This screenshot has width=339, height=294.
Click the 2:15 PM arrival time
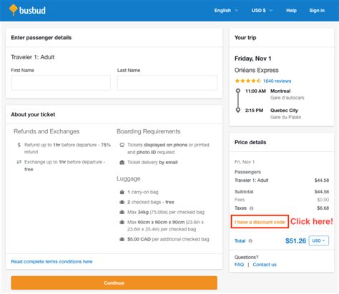(x=254, y=111)
